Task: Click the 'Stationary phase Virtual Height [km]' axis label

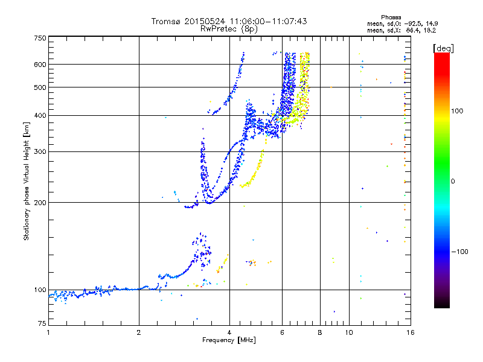Action: pos(27,181)
